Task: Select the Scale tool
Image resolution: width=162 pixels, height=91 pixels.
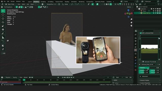Action: (x=3, y=26)
